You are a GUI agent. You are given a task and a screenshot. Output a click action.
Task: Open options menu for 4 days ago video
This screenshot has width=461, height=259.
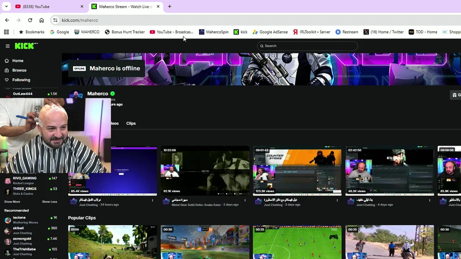point(430,200)
